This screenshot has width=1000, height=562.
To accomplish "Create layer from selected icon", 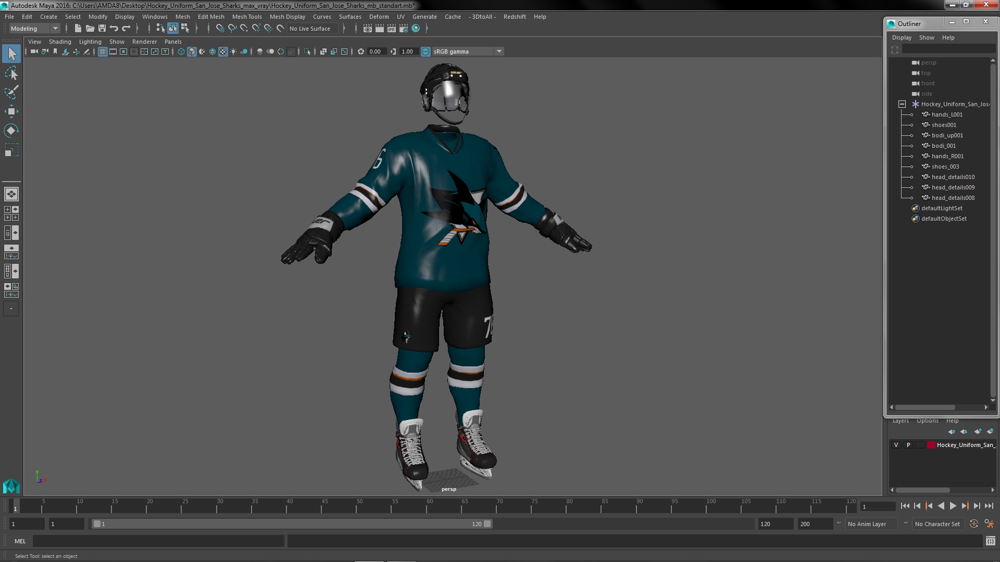I will (x=990, y=431).
